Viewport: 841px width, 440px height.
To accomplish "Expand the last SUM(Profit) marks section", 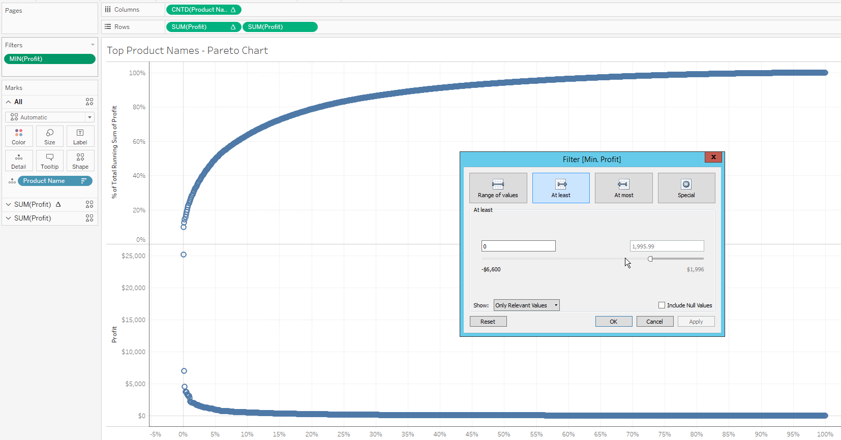I will click(x=9, y=218).
